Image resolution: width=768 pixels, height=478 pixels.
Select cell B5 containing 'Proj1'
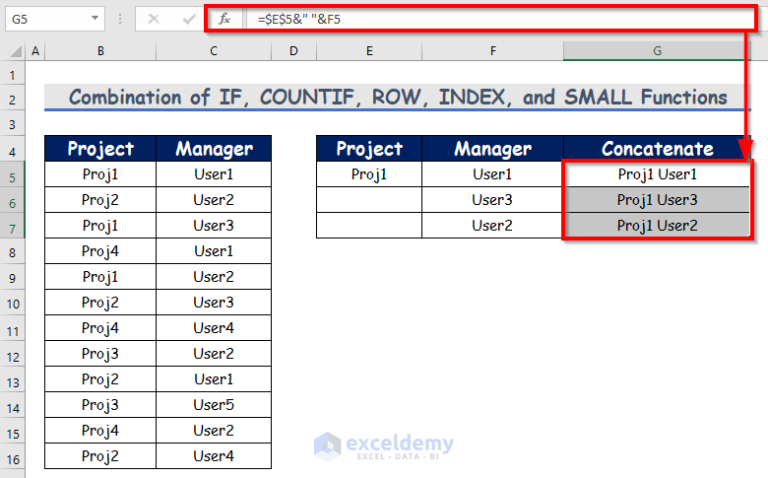pos(100,174)
